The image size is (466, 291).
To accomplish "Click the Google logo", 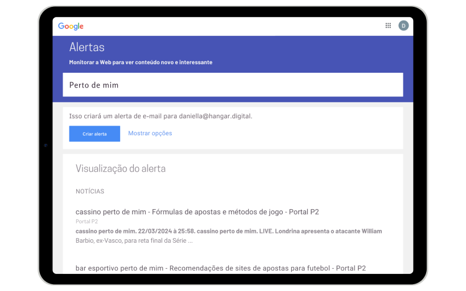I will tap(71, 26).
